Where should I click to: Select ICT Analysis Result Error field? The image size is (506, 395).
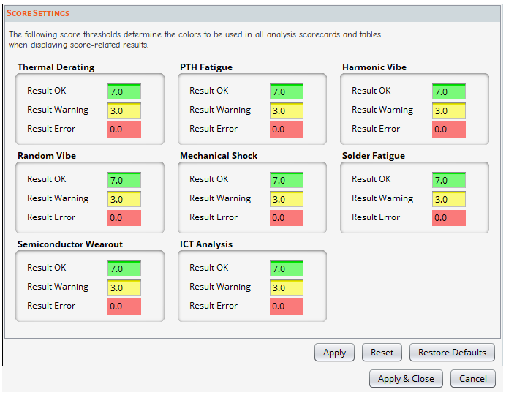pyautogui.click(x=287, y=306)
